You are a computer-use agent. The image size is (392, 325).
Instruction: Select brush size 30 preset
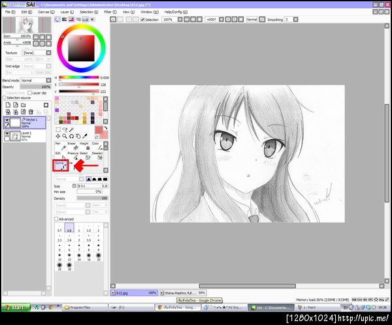(x=69, y=266)
